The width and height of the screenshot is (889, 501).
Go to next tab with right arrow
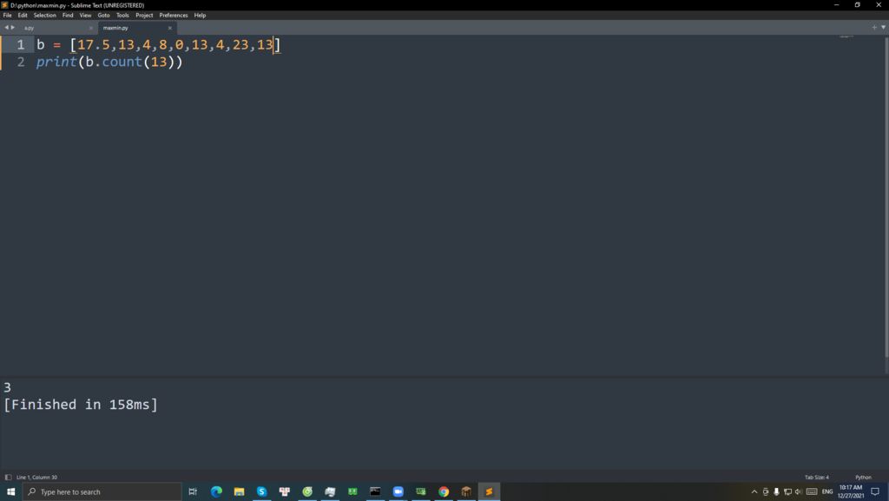pyautogui.click(x=13, y=27)
